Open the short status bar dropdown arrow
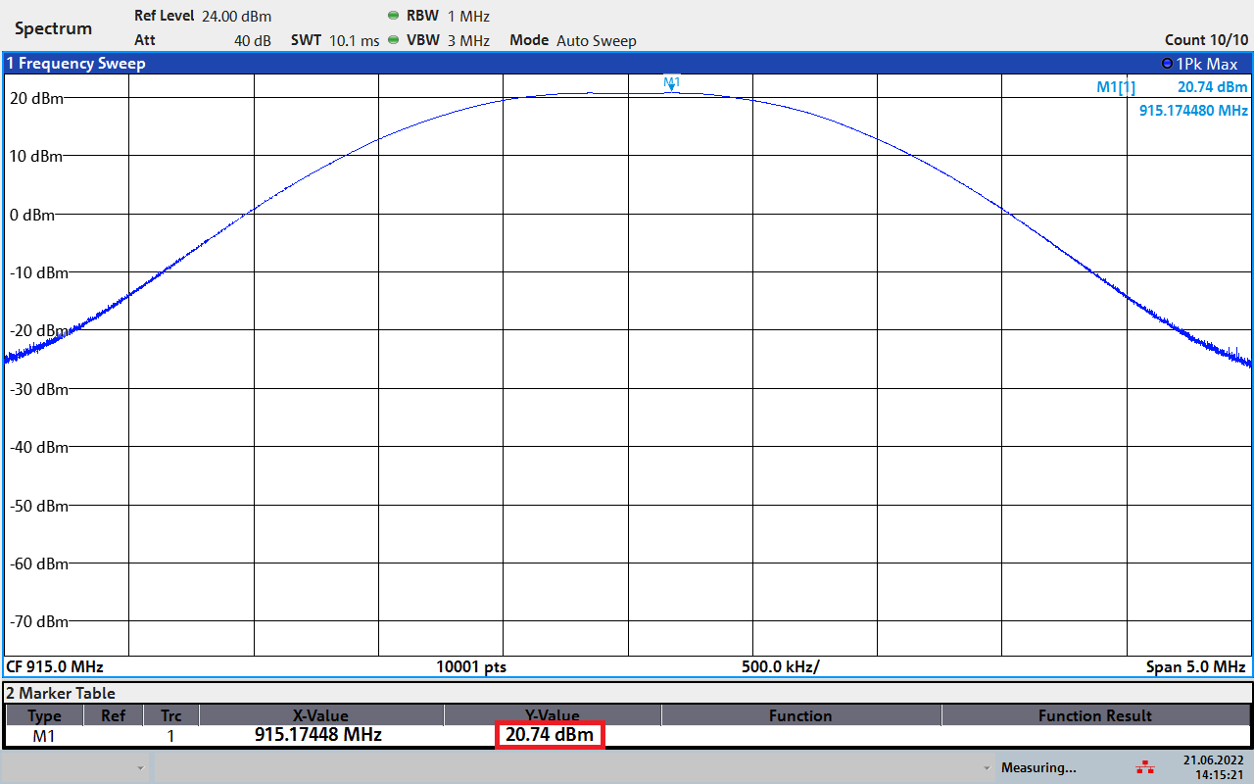Viewport: 1254px width, 784px height. [x=140, y=767]
